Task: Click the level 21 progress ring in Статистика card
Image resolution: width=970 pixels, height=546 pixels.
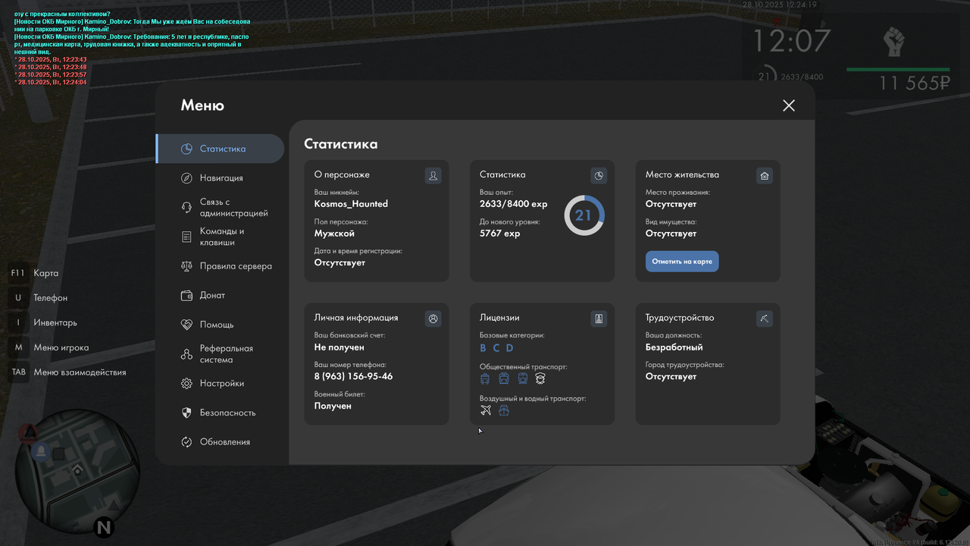Action: tap(584, 215)
